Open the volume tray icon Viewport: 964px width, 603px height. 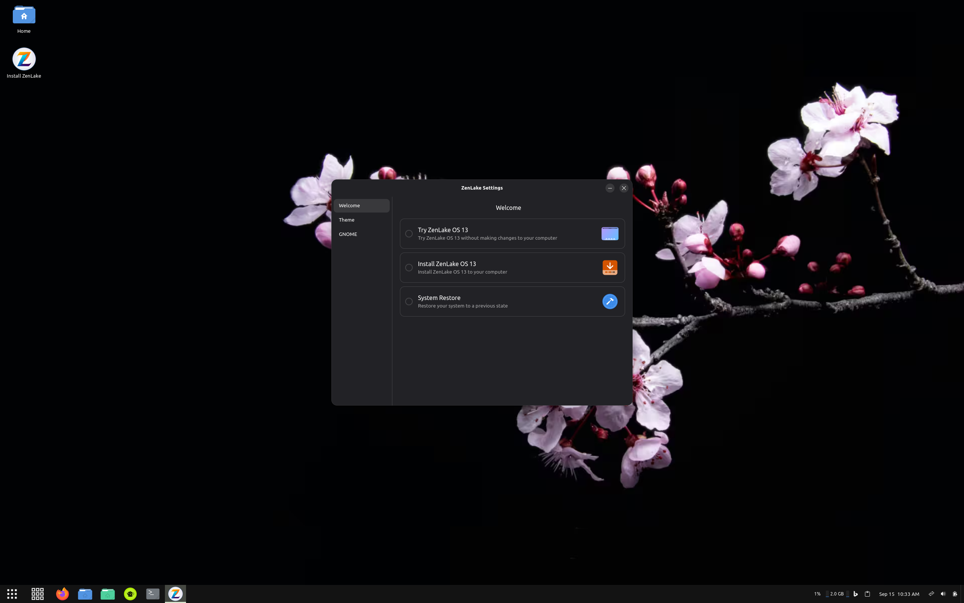(943, 594)
